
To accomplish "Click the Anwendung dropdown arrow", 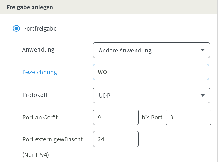I will 203,50.
